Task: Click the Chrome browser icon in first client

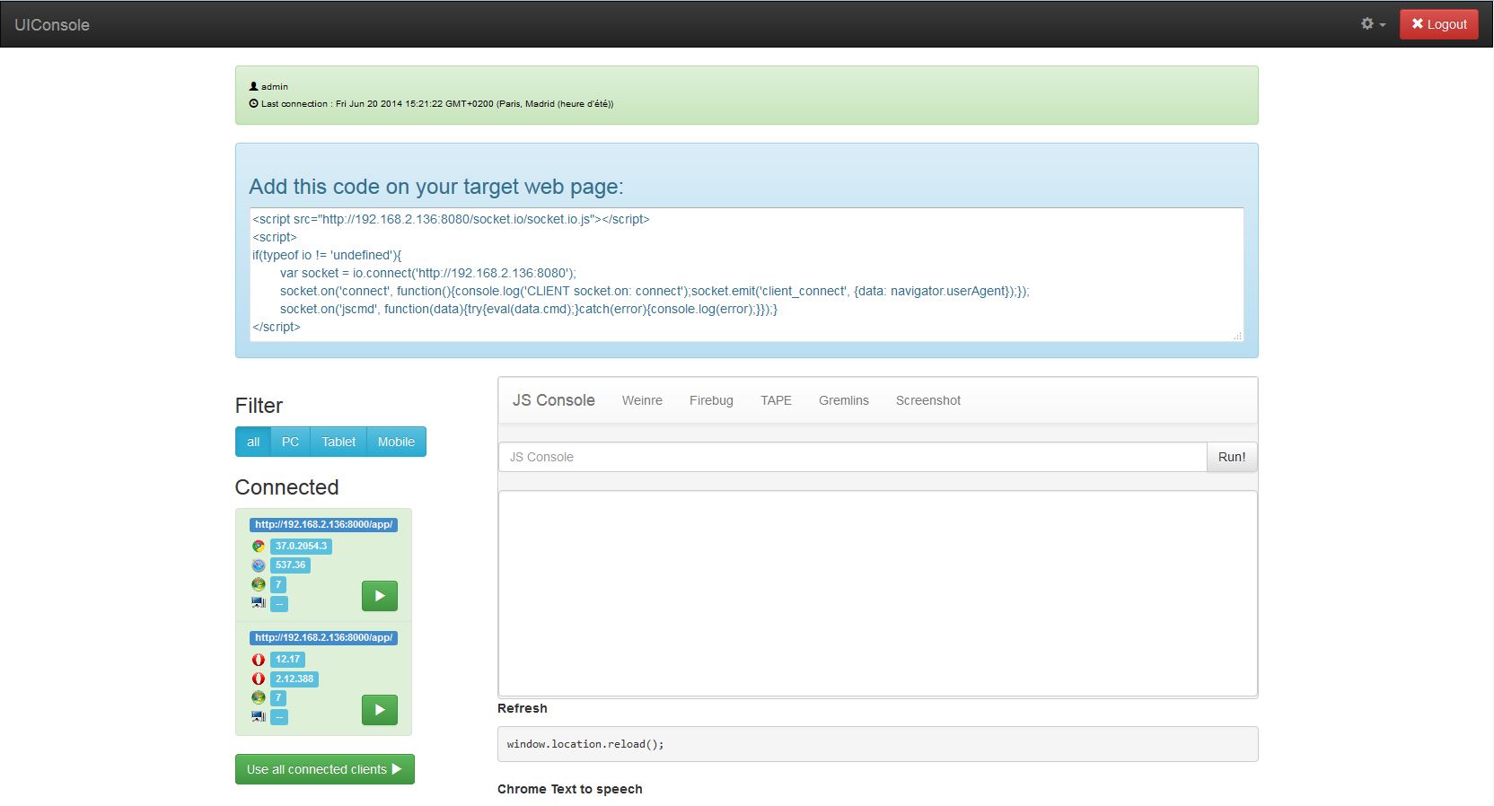Action: [x=259, y=546]
